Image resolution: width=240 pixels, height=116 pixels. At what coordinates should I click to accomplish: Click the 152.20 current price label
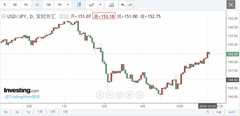coord(233,54)
